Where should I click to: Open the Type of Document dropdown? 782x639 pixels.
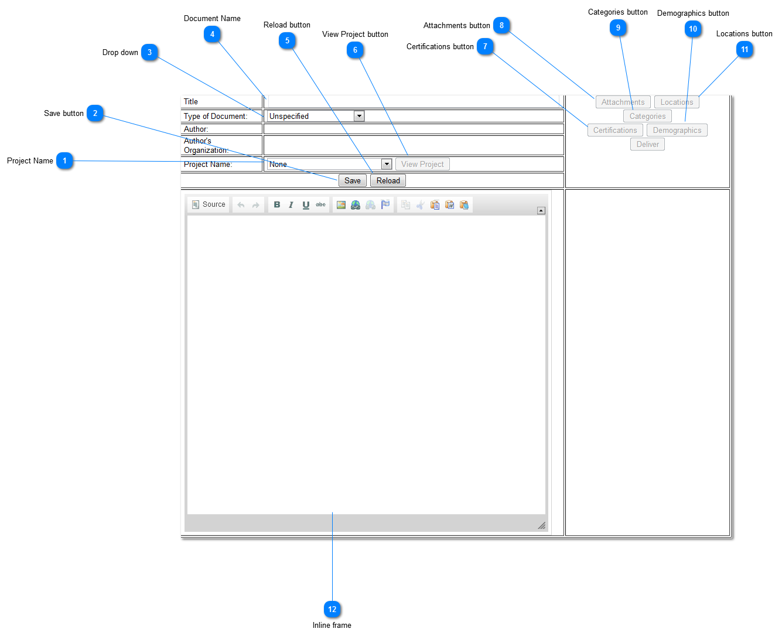359,116
